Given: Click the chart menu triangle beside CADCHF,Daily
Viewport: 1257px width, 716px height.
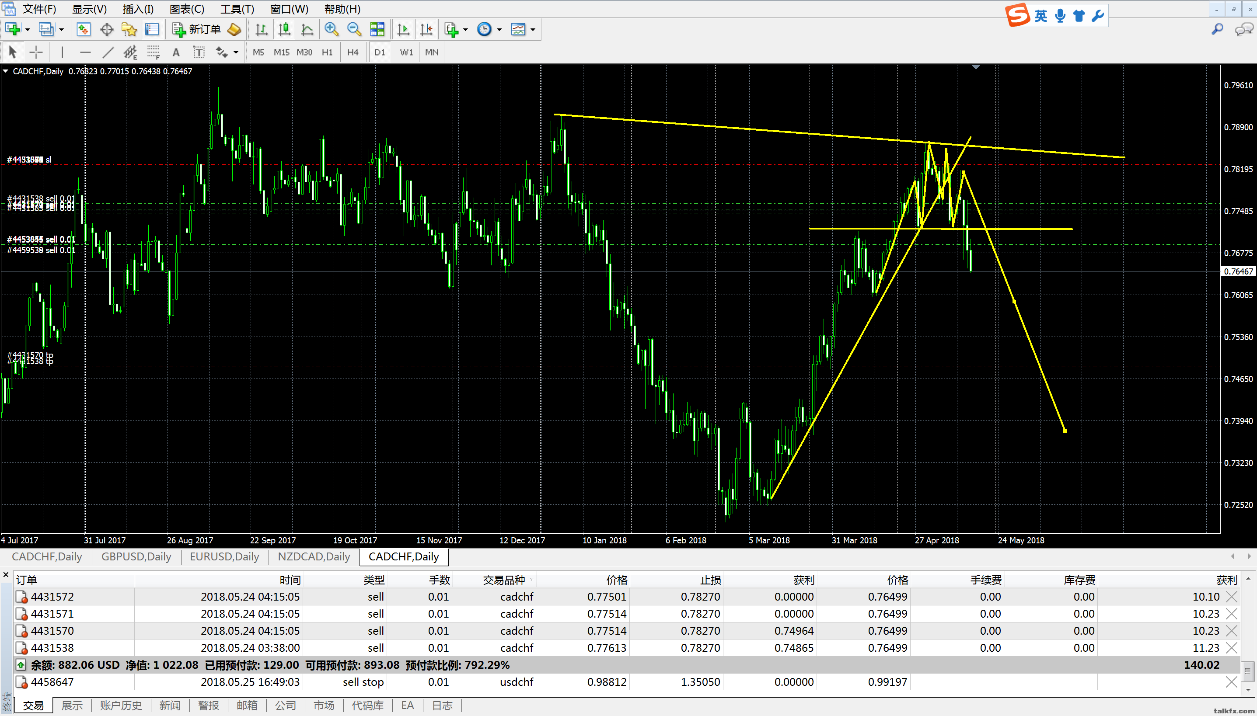Looking at the screenshot, I should click(x=6, y=71).
